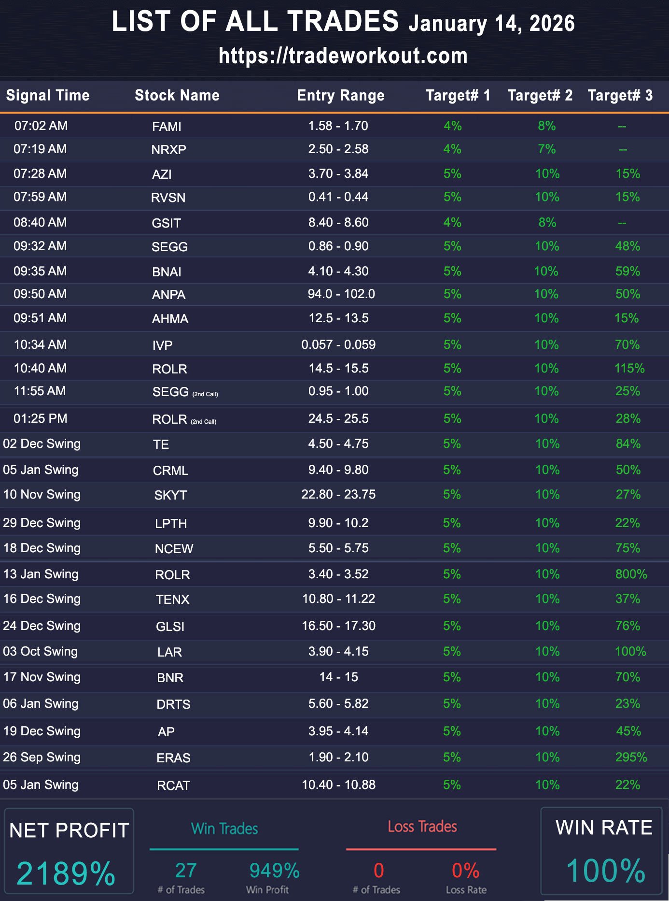
Task: Select the 949% Win Profit figure
Action: tap(274, 871)
